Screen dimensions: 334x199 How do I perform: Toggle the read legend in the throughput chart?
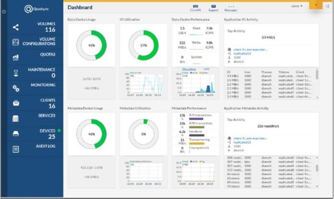click(x=185, y=73)
